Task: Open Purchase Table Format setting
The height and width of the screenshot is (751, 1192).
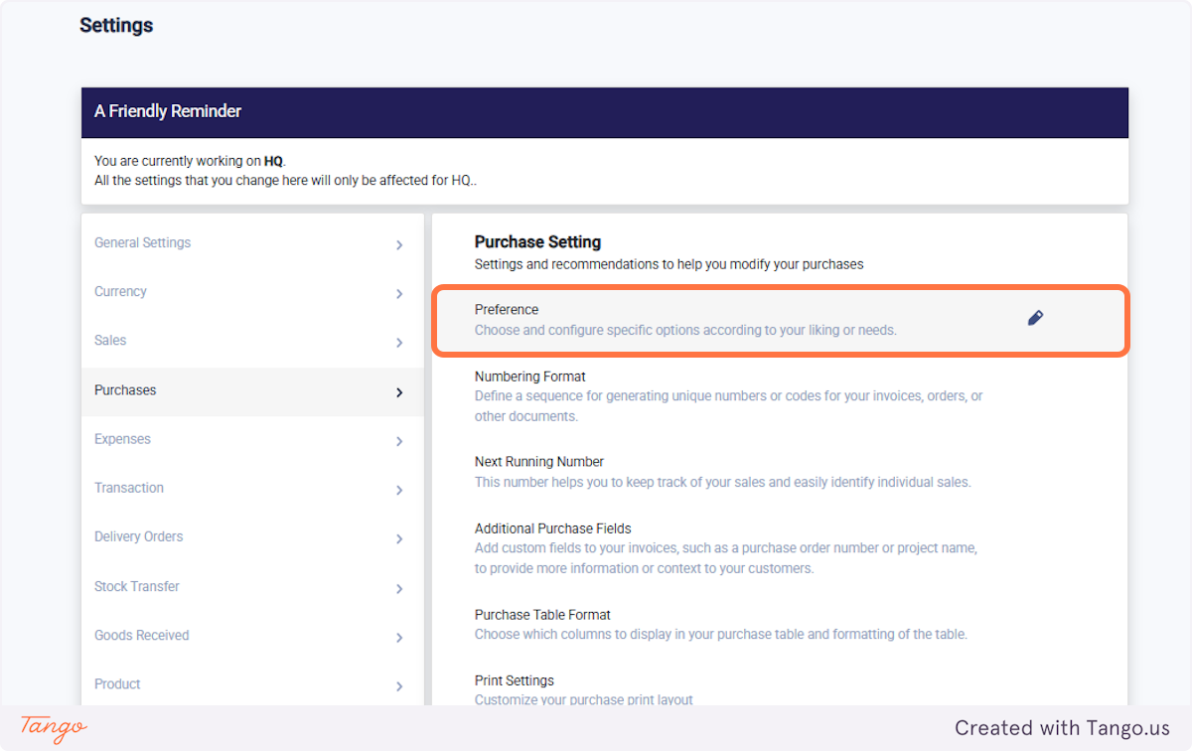Action: coord(780,624)
